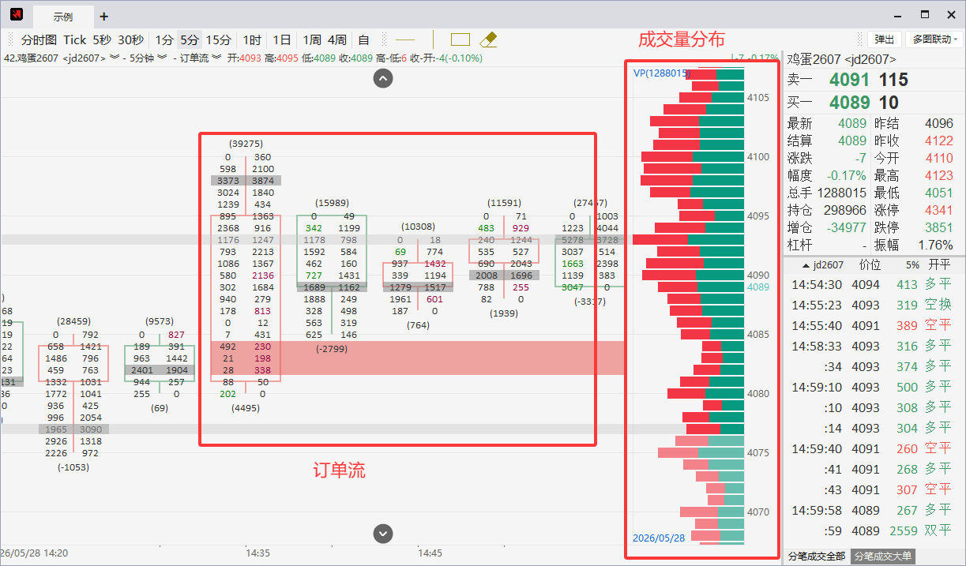The height and width of the screenshot is (566, 966).
Task: Click the 跌停 value 3851
Action: tap(939, 227)
